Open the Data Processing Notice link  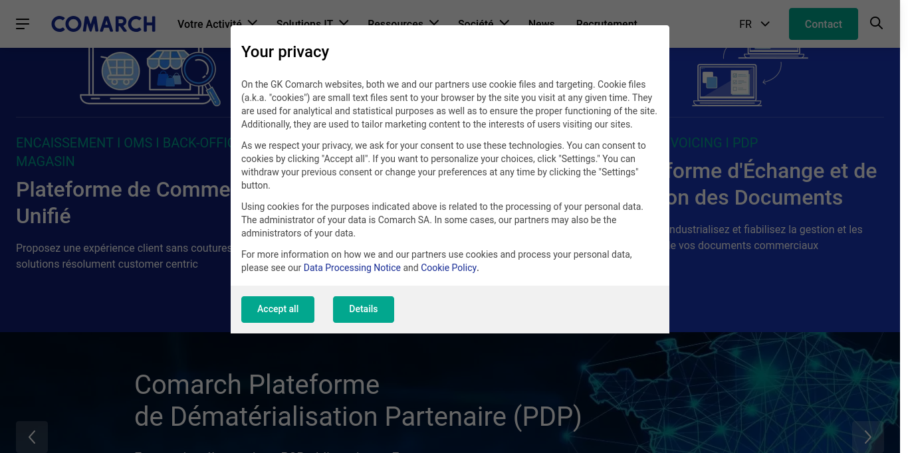coord(352,268)
